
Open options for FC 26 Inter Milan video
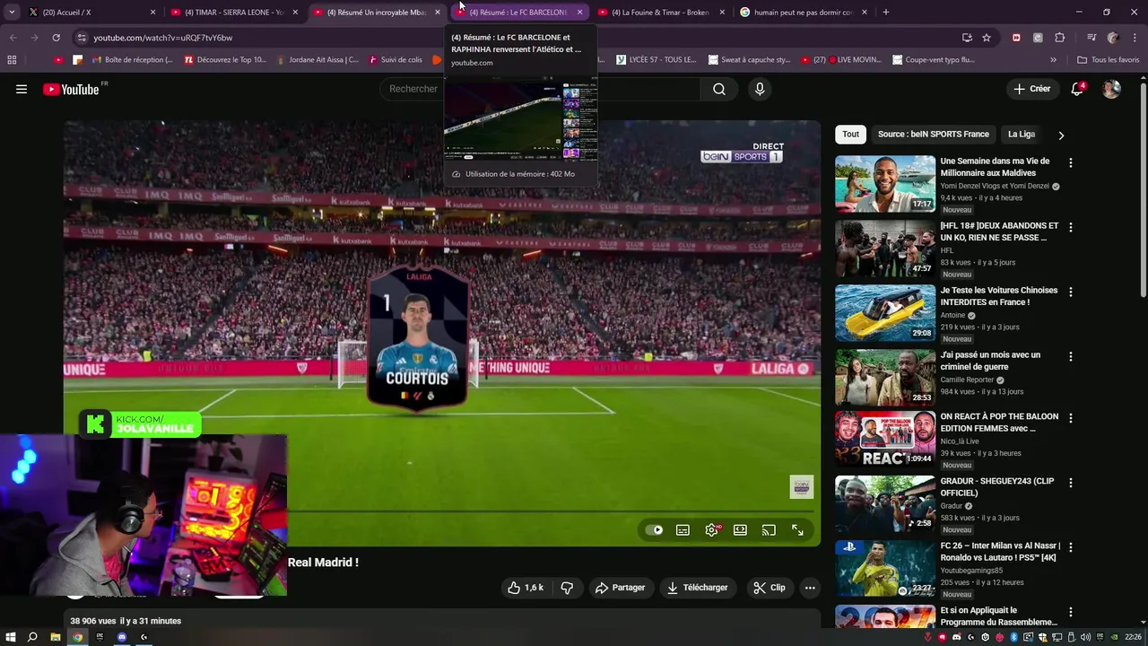point(1070,548)
